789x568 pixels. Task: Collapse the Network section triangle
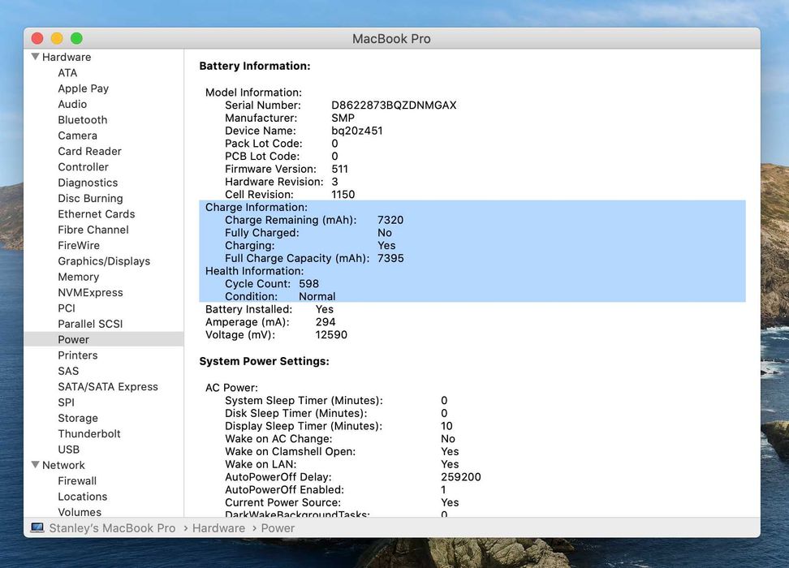pyautogui.click(x=35, y=465)
